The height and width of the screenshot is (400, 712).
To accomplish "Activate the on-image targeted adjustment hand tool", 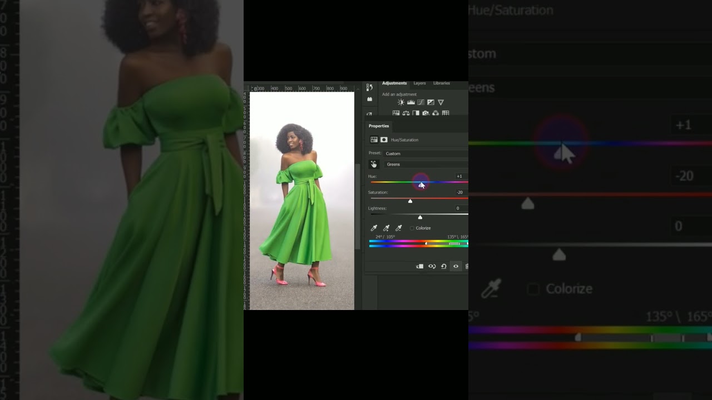I will (x=374, y=164).
